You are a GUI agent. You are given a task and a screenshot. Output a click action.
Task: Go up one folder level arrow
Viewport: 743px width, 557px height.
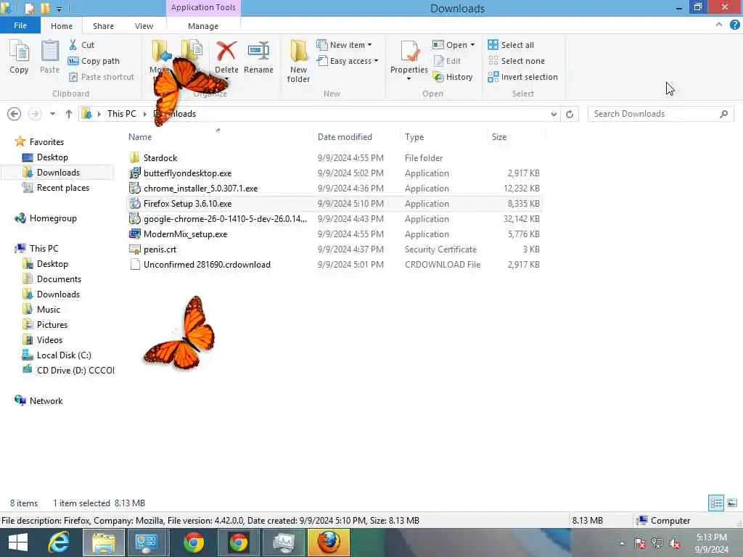tap(69, 114)
